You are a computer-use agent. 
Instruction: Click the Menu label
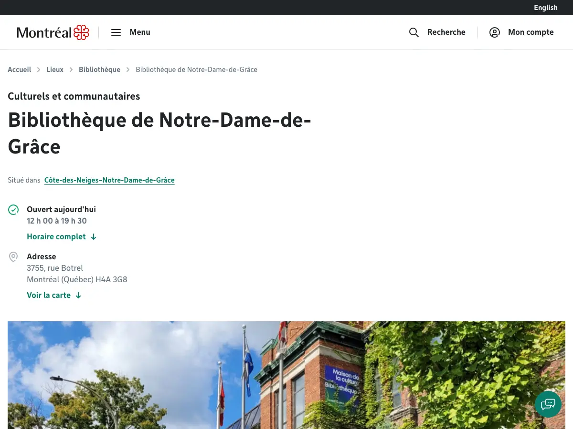pyautogui.click(x=140, y=32)
